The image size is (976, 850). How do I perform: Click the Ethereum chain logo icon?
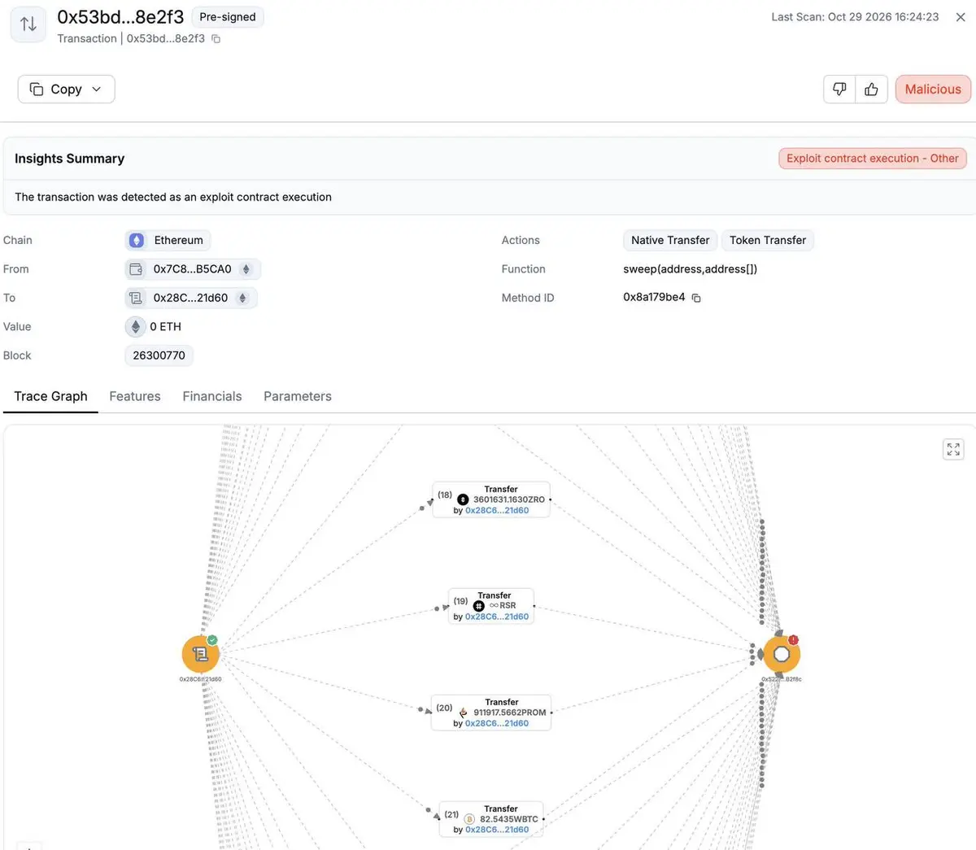coord(137,240)
